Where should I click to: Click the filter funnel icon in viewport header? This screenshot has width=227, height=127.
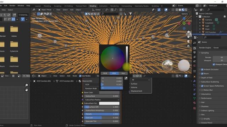(x=131, y=14)
